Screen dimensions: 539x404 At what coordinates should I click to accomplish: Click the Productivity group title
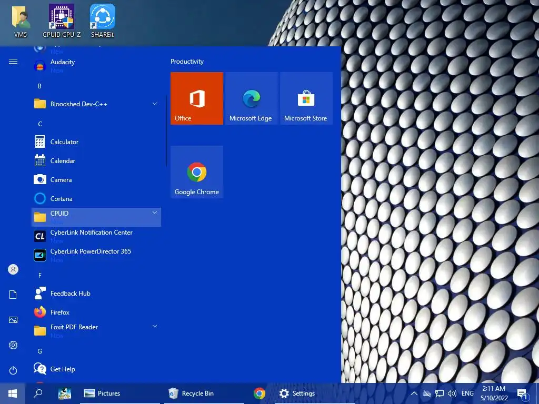pyautogui.click(x=187, y=62)
